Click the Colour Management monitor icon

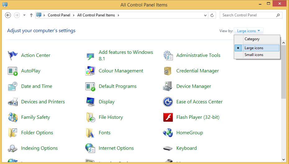[90, 71]
